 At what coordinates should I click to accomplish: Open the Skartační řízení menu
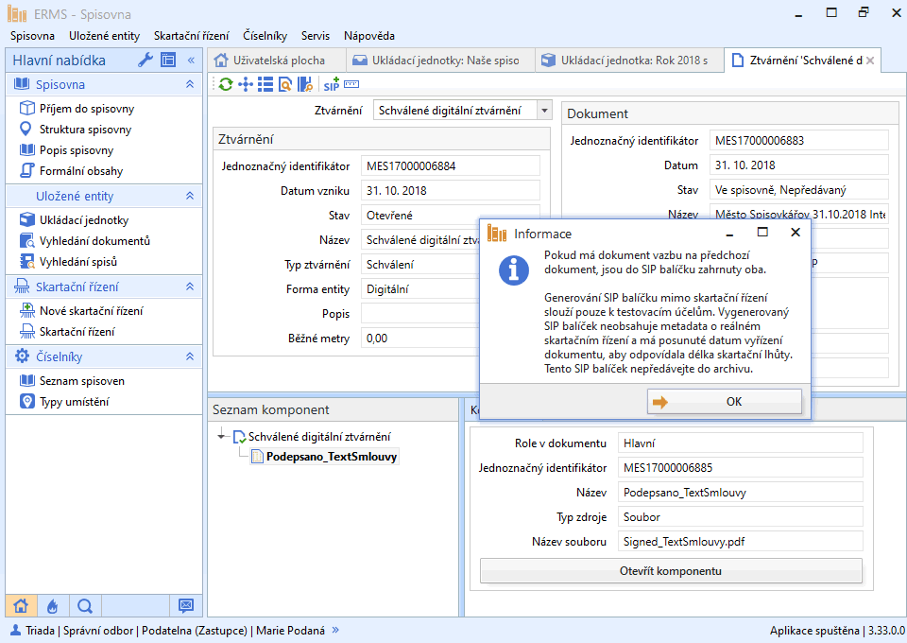point(192,36)
